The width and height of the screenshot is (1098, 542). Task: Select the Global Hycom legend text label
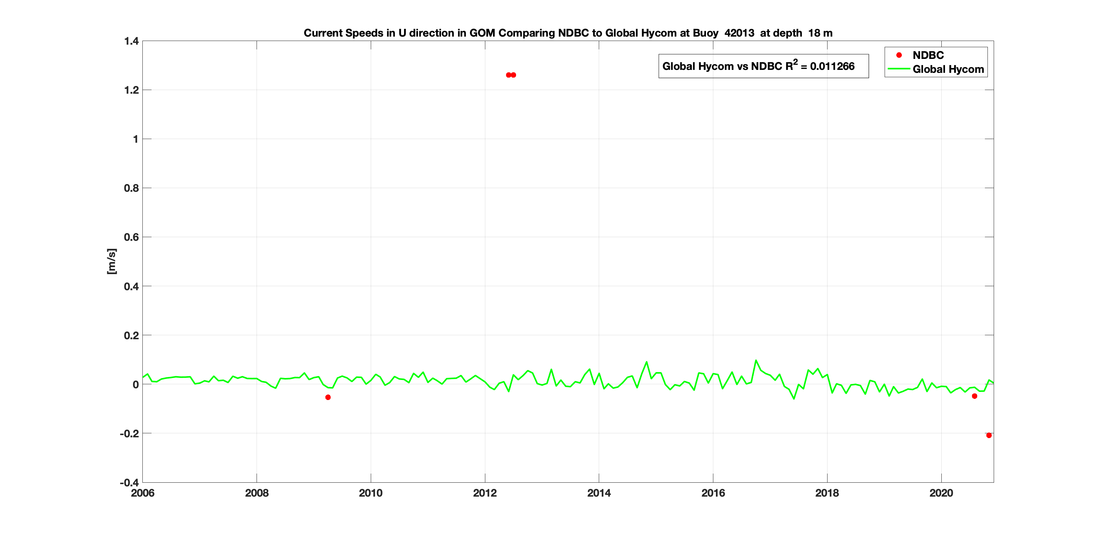point(948,69)
